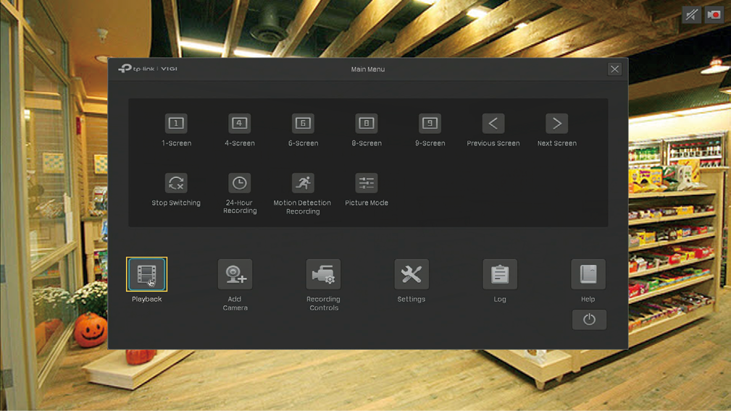Go to Next Screen arrow
Viewport: 731px width, 411px height.
[556, 123]
